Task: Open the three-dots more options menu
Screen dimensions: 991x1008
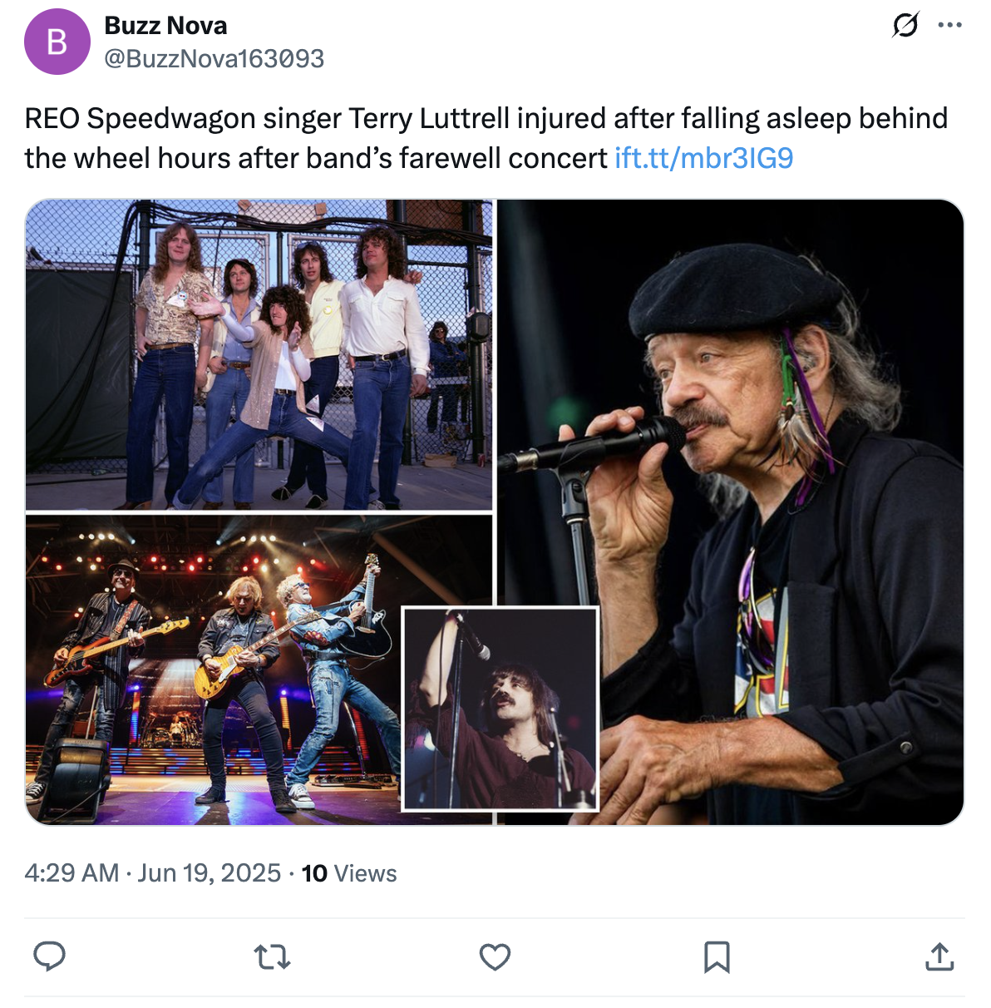Action: tap(949, 25)
